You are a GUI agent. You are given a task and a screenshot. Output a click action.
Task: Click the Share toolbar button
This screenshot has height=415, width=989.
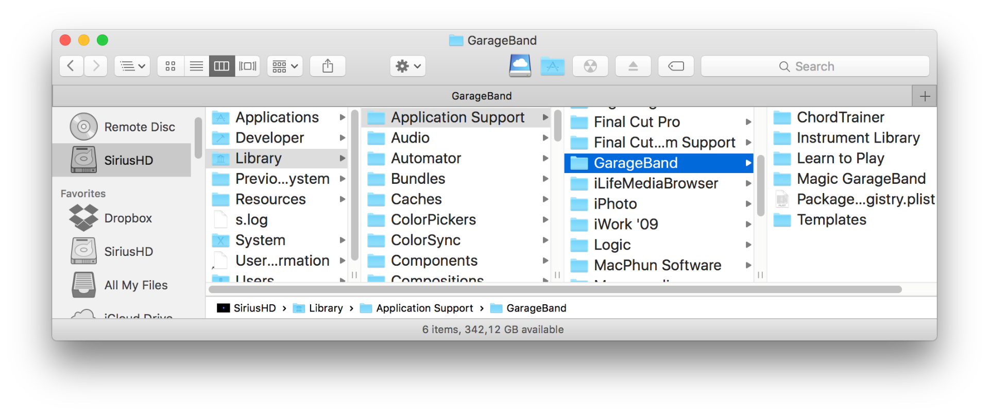click(328, 66)
